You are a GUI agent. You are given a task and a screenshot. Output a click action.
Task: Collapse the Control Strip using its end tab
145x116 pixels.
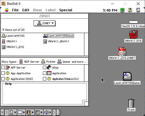coord(59,112)
